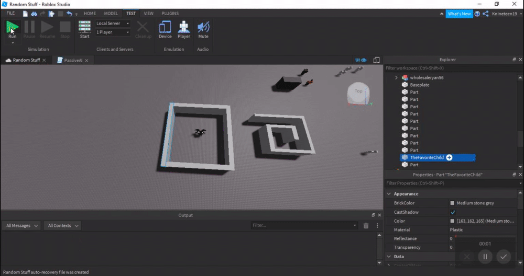Collapse the Appearance properties section
Viewport: 524px width, 276px height.
tap(389, 193)
